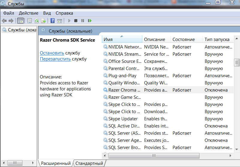Click the gear icon of NVIDIA Network service
Screen dimensions: 240x167
pyautogui.click(x=105, y=47)
